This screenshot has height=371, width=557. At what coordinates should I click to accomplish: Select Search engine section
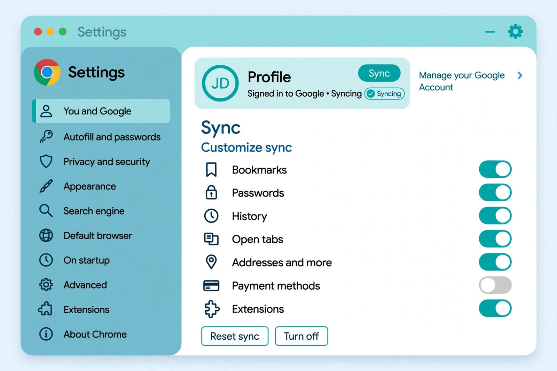pos(101,211)
